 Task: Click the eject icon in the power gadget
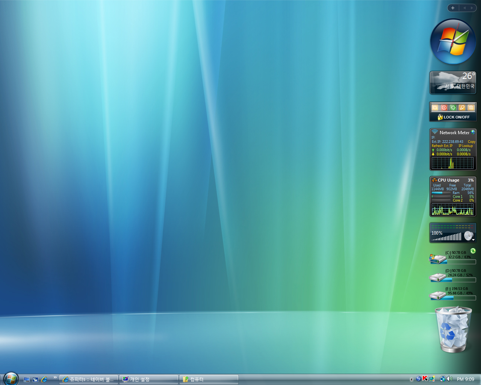[x=471, y=108]
